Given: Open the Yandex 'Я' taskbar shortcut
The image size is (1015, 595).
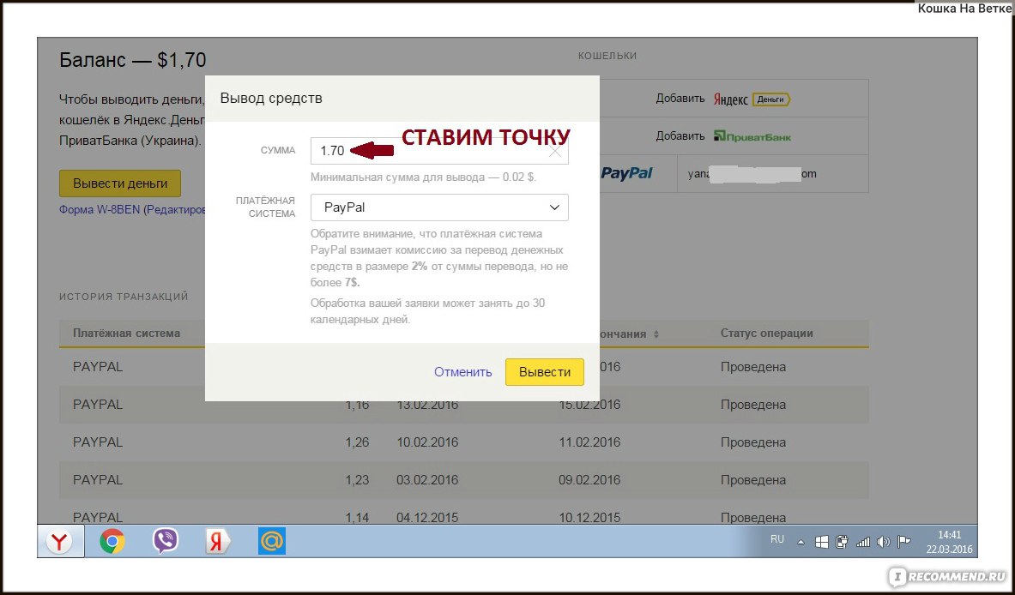Looking at the screenshot, I should pos(218,542).
